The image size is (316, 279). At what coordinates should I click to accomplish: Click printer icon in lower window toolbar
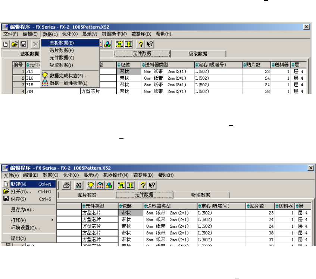[66, 185]
